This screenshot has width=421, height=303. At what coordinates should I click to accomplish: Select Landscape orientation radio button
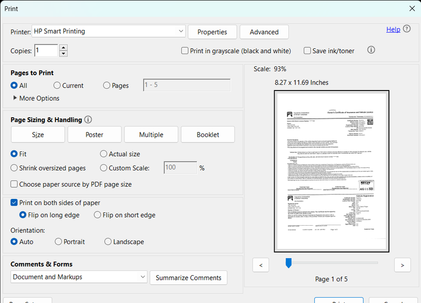click(x=108, y=242)
